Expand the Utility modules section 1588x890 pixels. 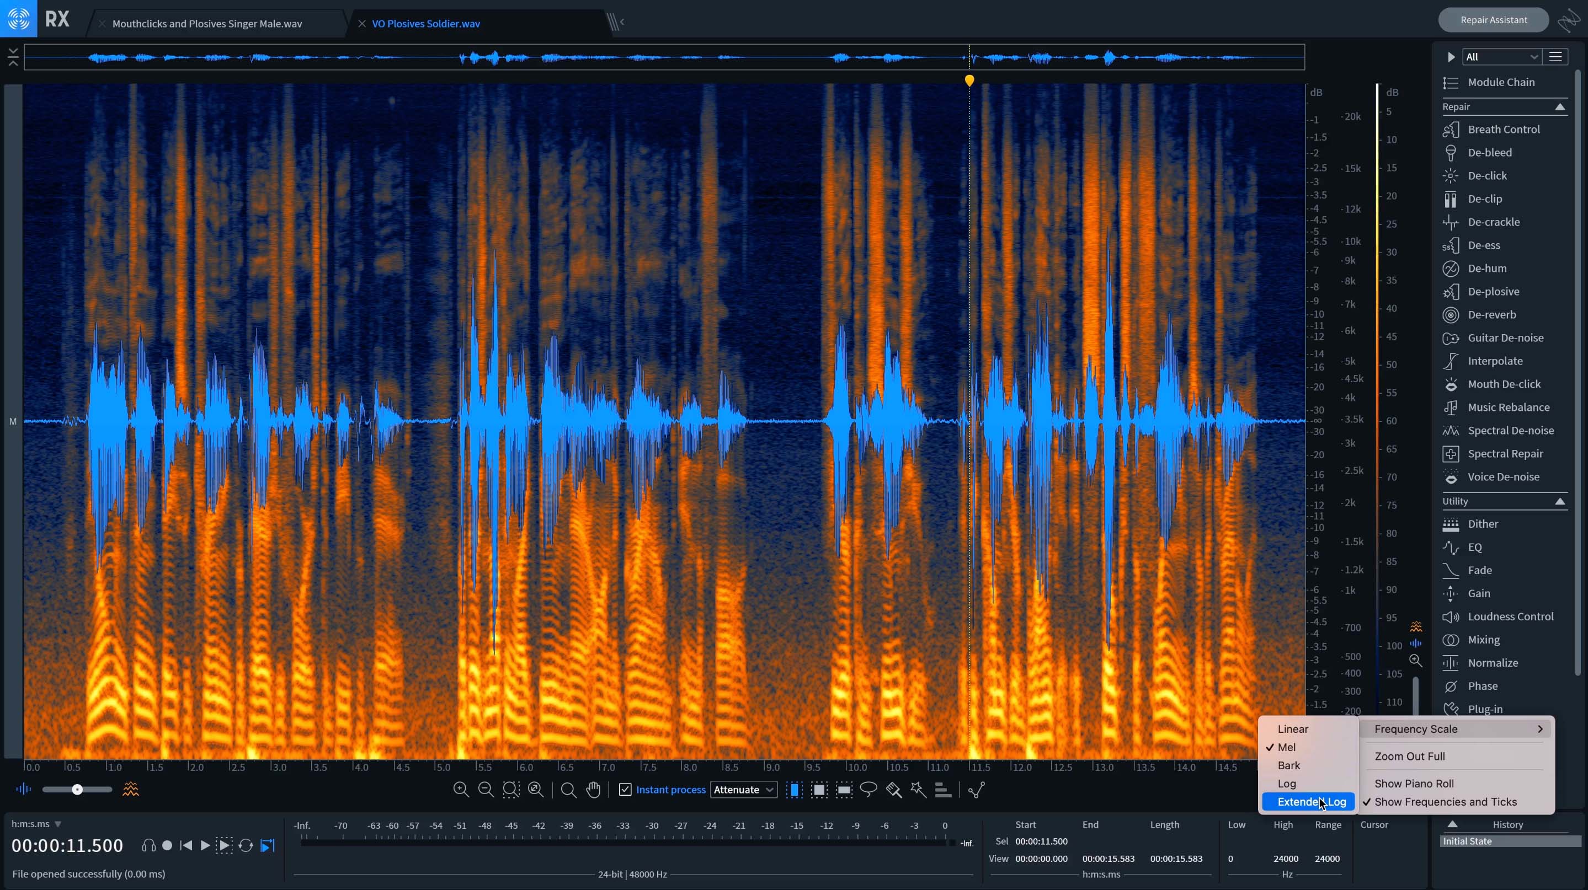[x=1562, y=500]
